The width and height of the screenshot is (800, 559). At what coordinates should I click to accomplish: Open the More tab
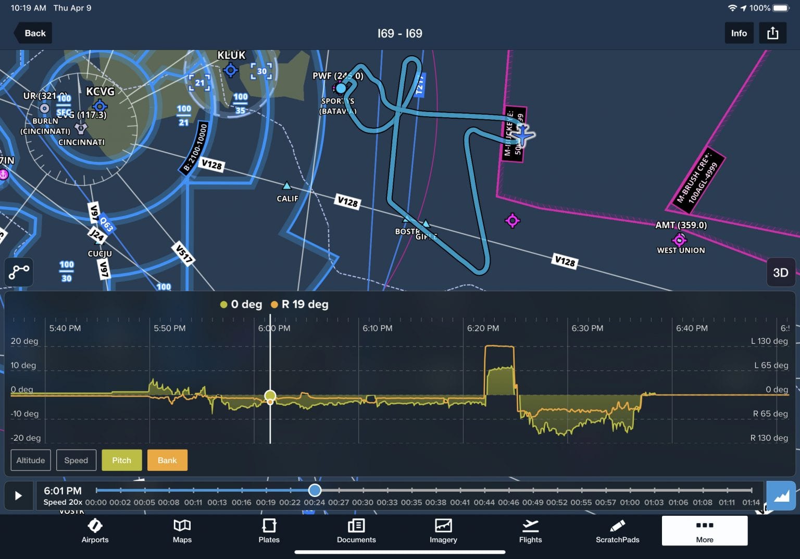point(704,531)
